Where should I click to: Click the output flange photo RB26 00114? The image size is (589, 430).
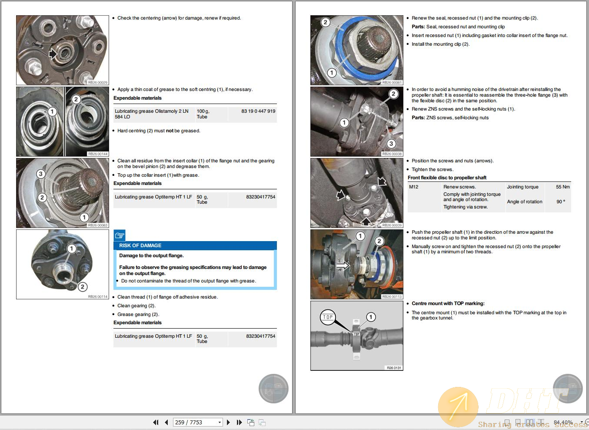pyautogui.click(x=63, y=264)
